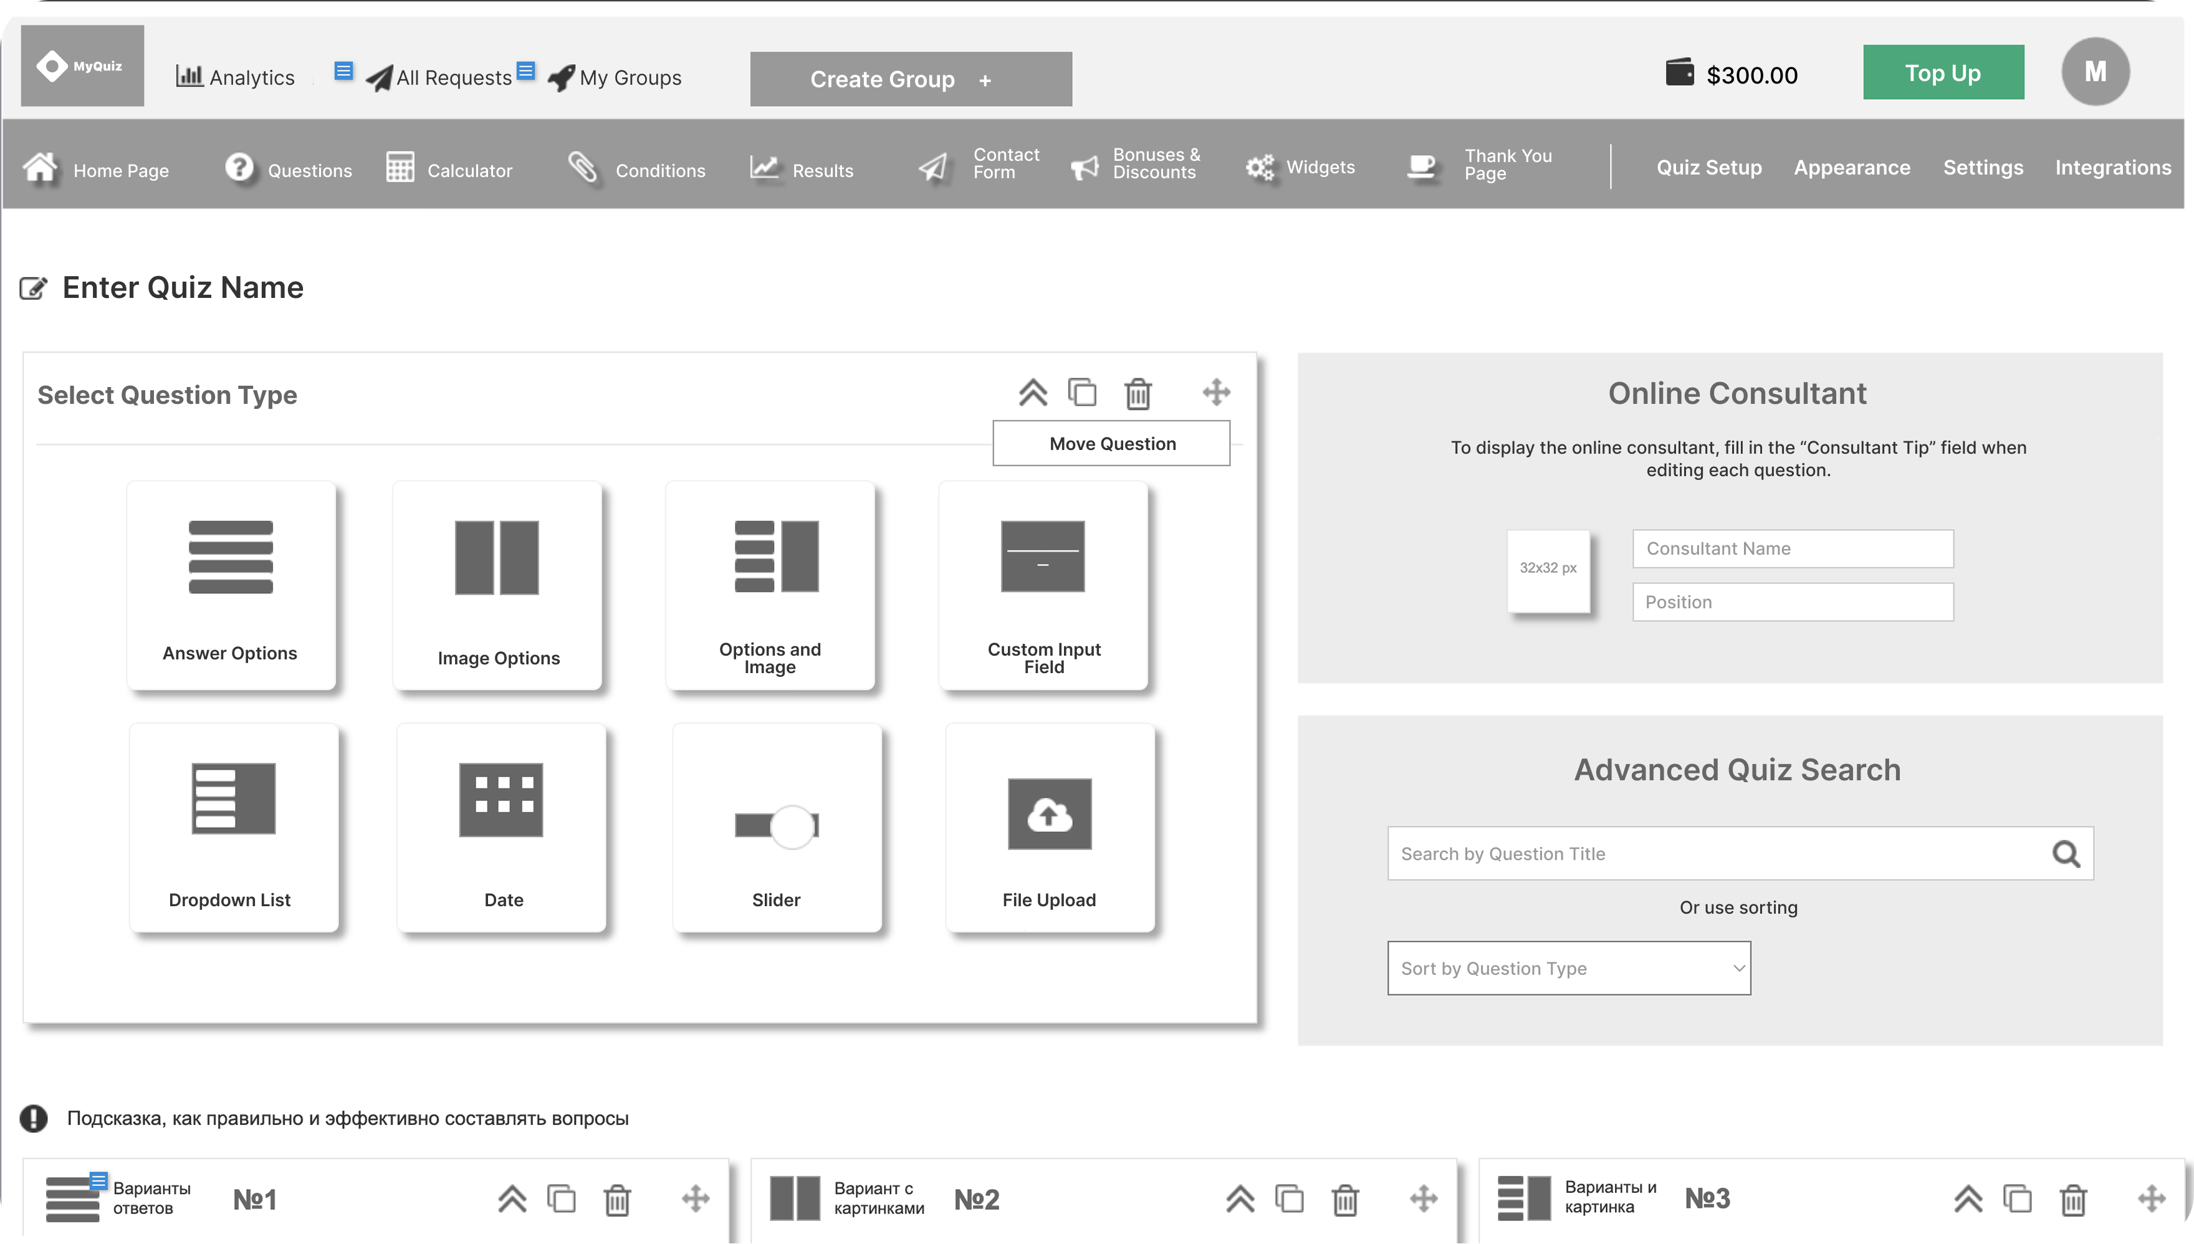Viewport: 2194px width, 1244px height.
Task: Click the search magnifier icon
Action: pyautogui.click(x=2066, y=854)
